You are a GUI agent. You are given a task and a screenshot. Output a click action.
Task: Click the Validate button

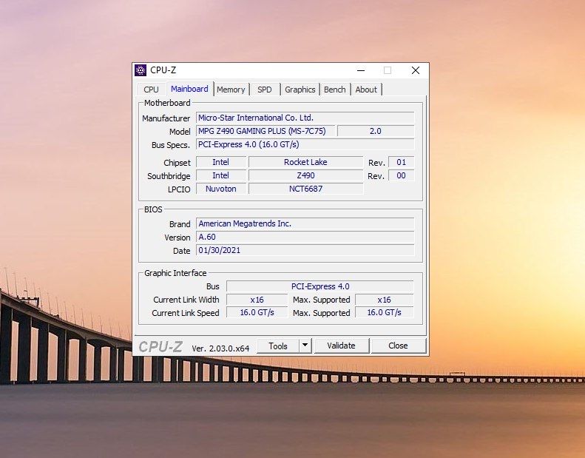[x=342, y=346]
